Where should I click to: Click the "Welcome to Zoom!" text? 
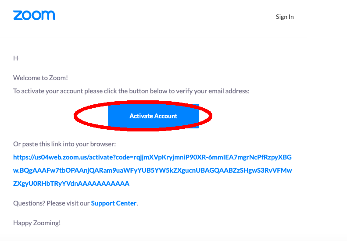40,78
